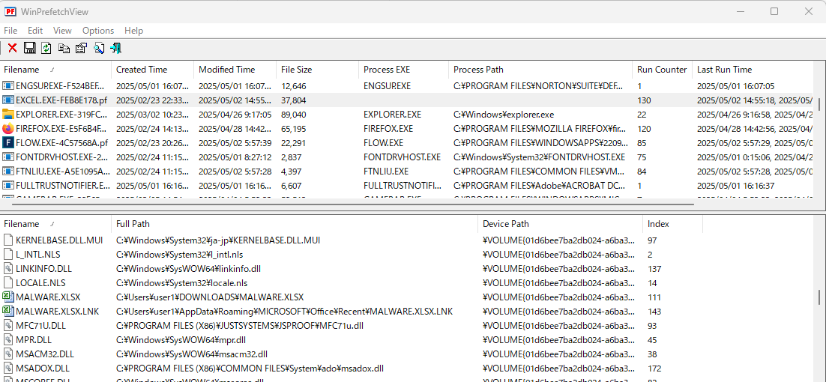Select the FLOW.EXE-4C57568A.pf filename
This screenshot has width=826, height=382.
[61, 142]
